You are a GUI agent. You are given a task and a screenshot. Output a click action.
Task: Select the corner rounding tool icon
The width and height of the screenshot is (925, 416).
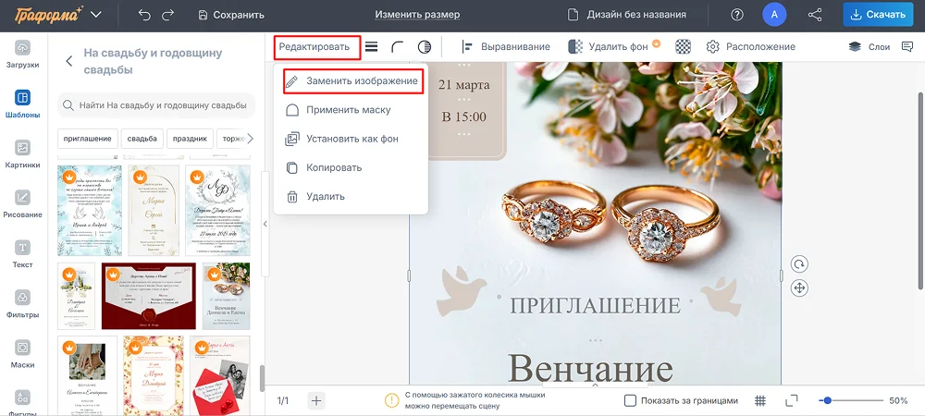tap(398, 46)
